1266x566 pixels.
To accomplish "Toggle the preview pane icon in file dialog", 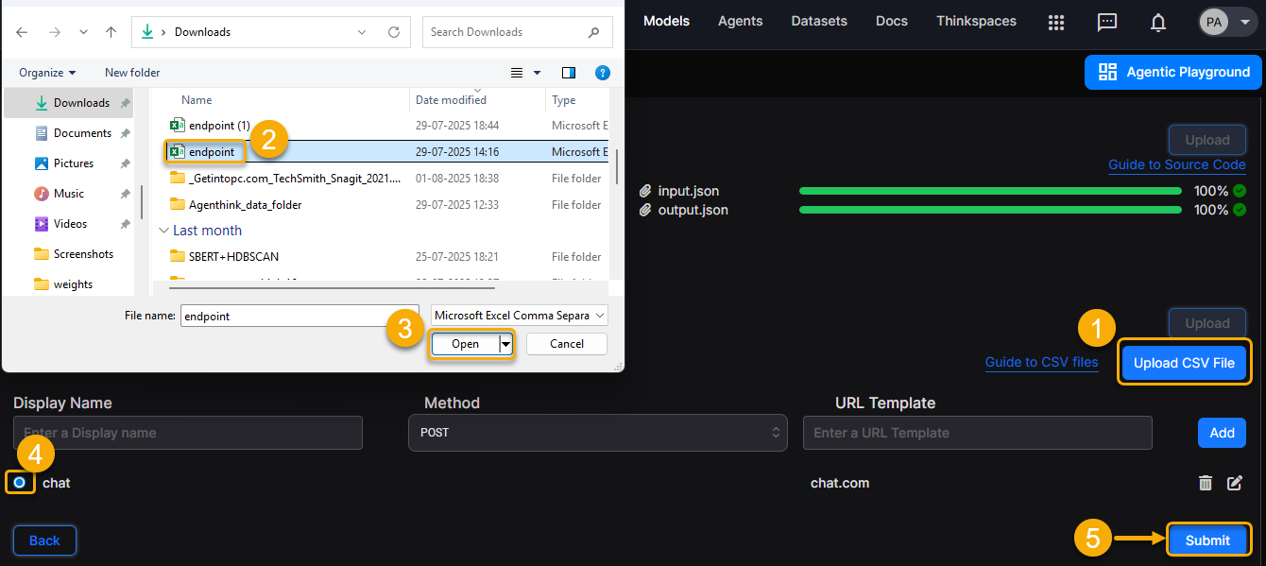I will [569, 73].
